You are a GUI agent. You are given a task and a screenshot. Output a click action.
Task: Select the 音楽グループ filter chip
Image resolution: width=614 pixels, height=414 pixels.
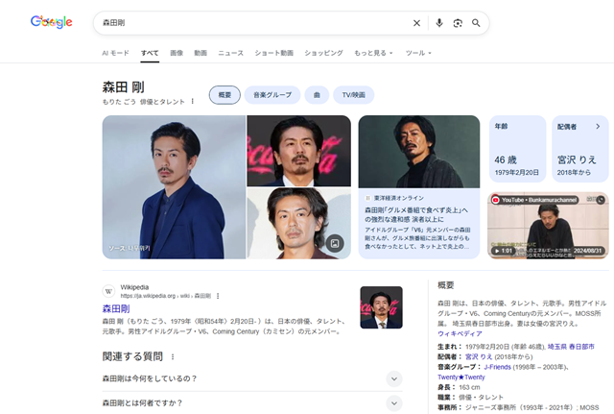[272, 95]
